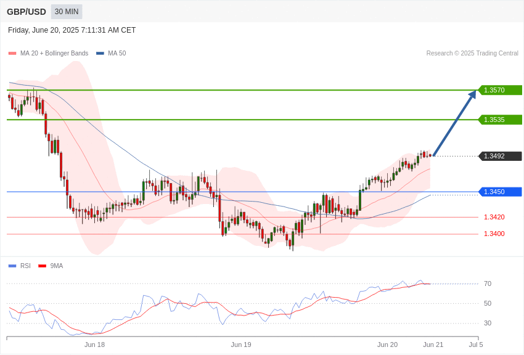Select the 1.3492 current price tag
The height and width of the screenshot is (355, 524).
501,156
